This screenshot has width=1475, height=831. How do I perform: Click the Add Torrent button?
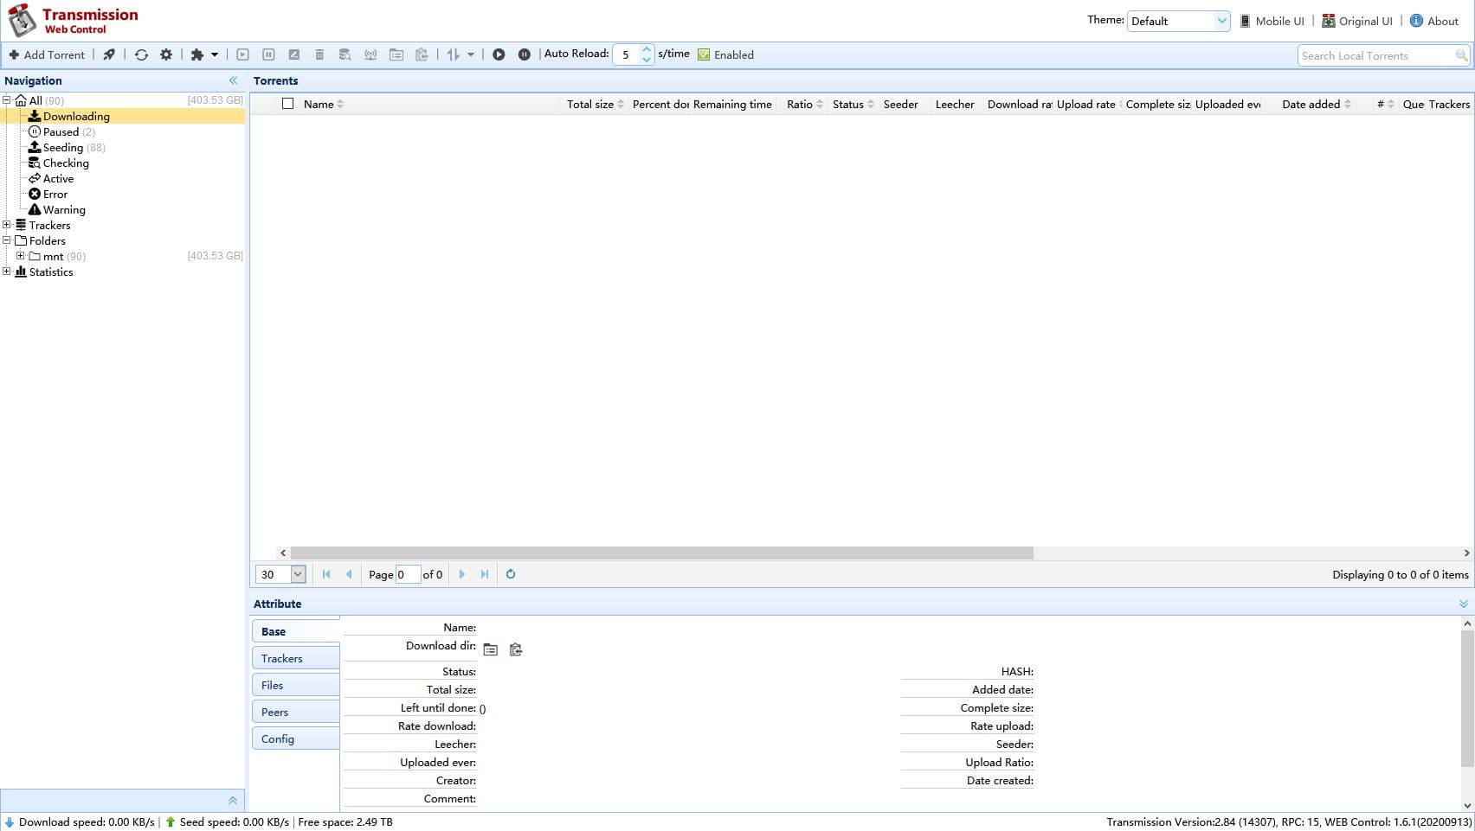[48, 54]
